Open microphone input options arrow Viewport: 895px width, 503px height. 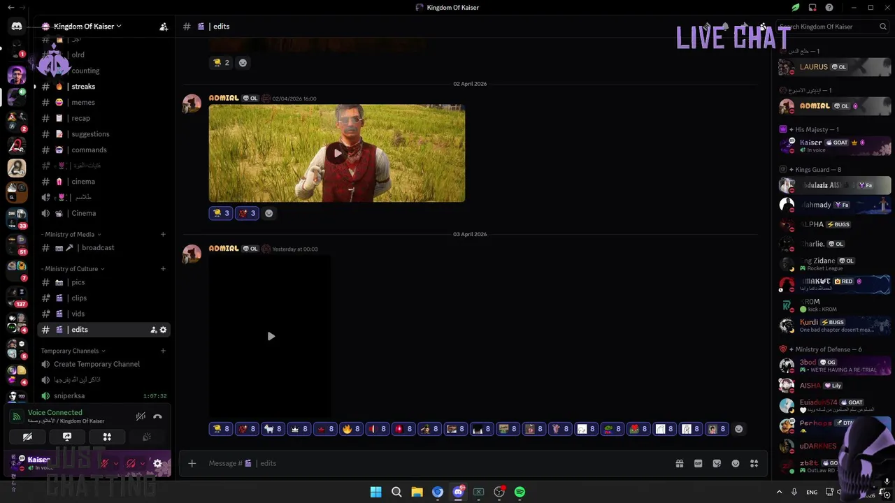pos(116,463)
